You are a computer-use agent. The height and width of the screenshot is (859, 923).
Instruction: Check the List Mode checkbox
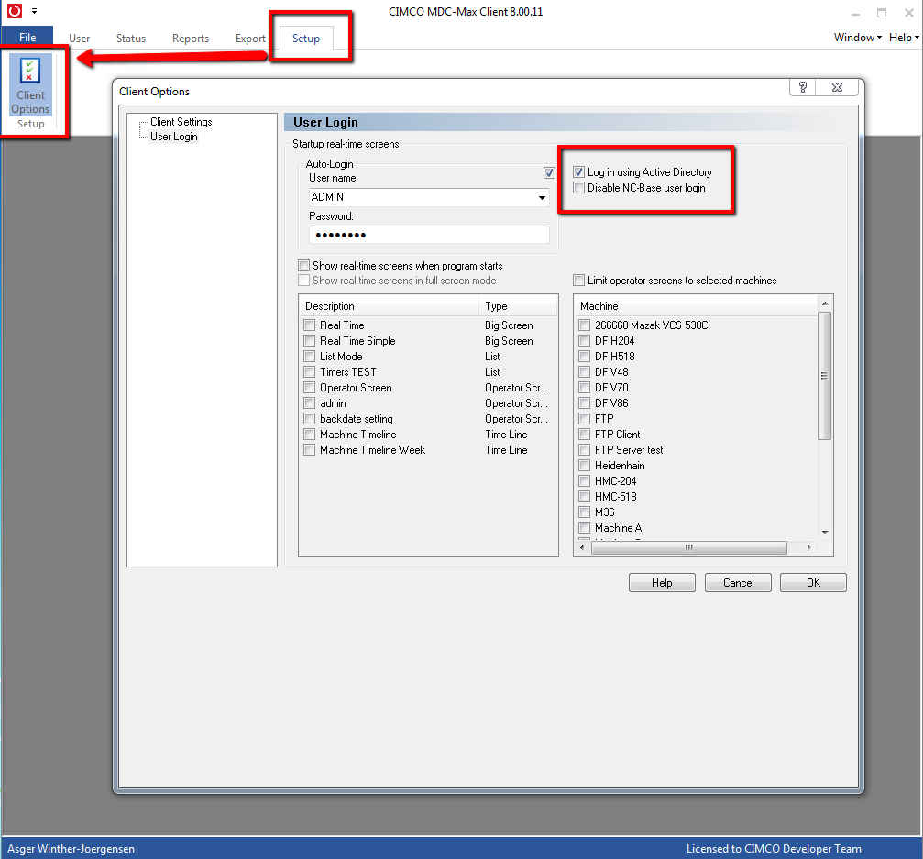(310, 357)
